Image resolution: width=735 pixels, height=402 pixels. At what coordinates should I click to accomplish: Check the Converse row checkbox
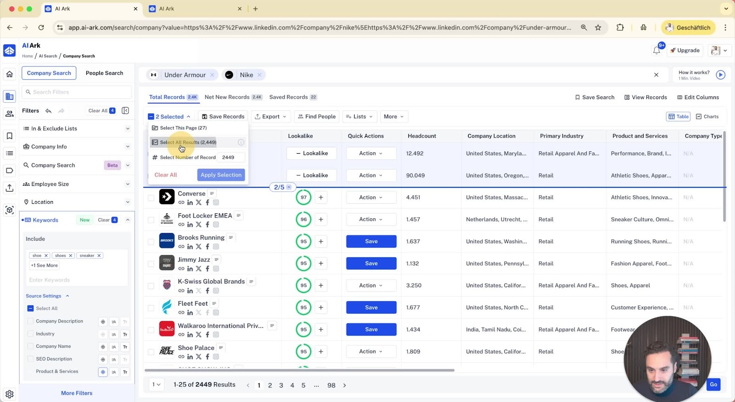click(x=151, y=198)
